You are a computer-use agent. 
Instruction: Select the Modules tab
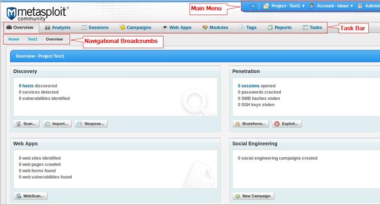[x=216, y=27]
